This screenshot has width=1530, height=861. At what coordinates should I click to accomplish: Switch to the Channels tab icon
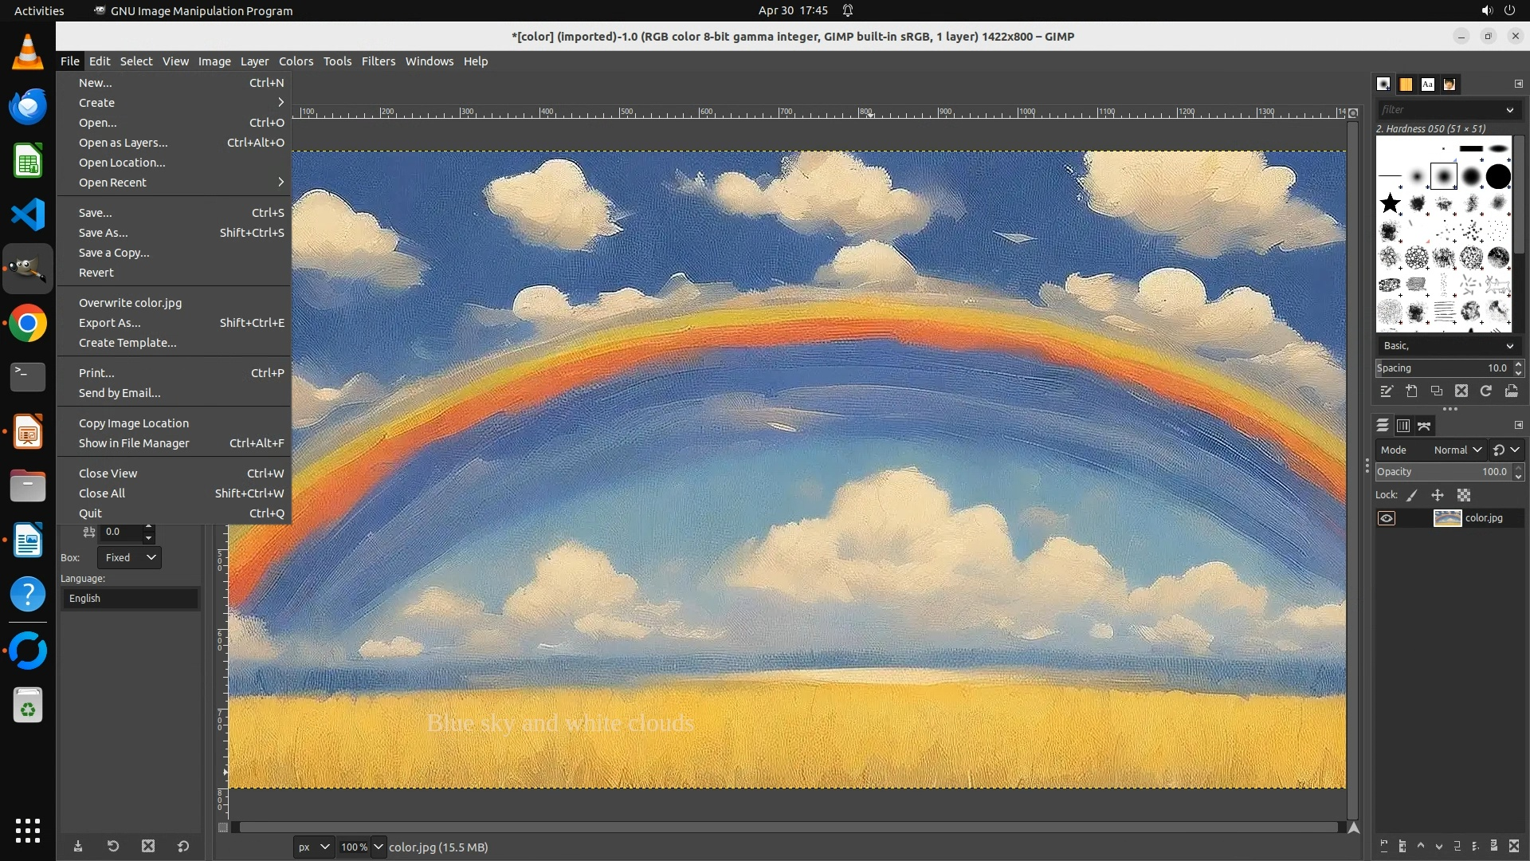(x=1403, y=426)
